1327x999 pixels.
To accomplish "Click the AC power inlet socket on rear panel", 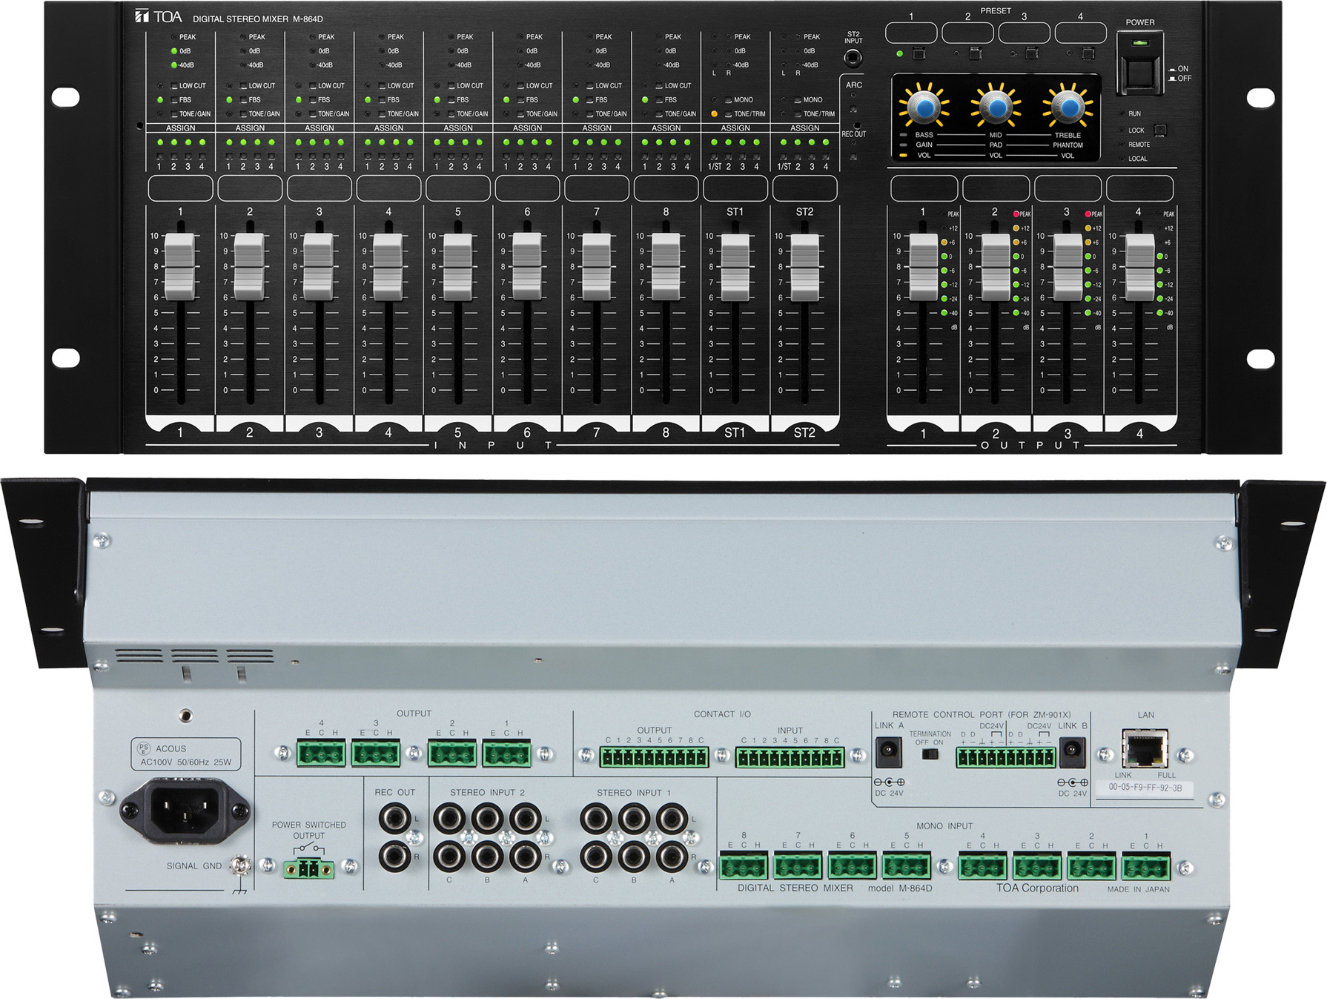I will click(x=185, y=810).
